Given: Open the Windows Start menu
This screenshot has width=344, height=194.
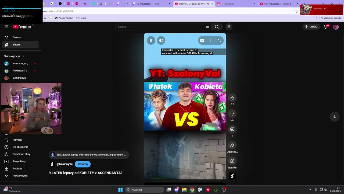Looking at the screenshot, I should 120,190.
